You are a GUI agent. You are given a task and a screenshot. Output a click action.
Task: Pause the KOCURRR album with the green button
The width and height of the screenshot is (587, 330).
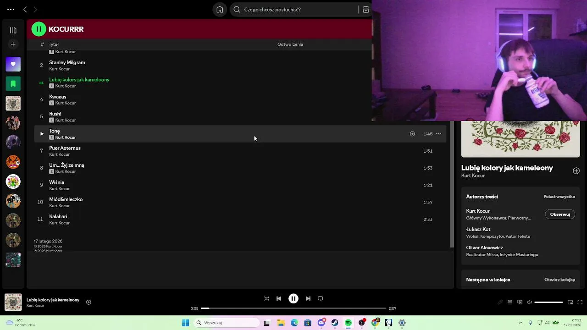pyautogui.click(x=39, y=29)
